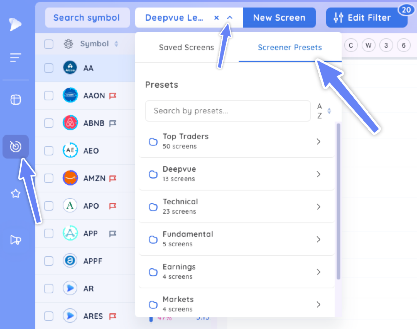Click the APPF symbol text
This screenshot has height=329, width=417.
point(93,261)
